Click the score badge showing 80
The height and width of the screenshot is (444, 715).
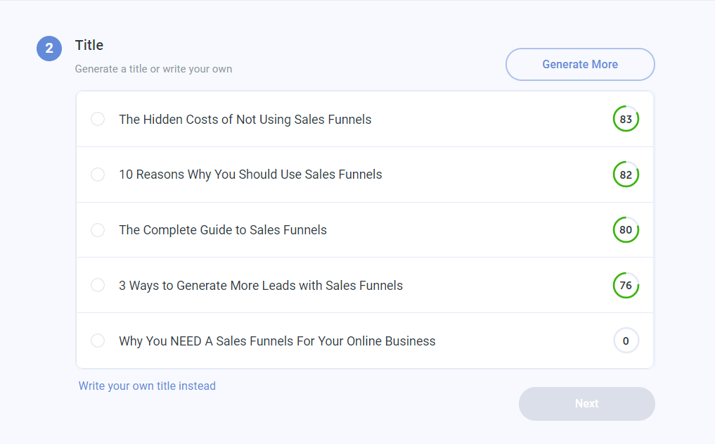click(626, 230)
